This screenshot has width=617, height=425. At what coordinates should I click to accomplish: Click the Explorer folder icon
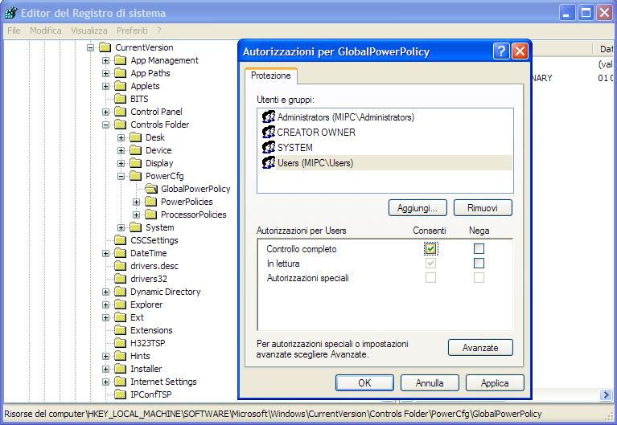tap(121, 304)
